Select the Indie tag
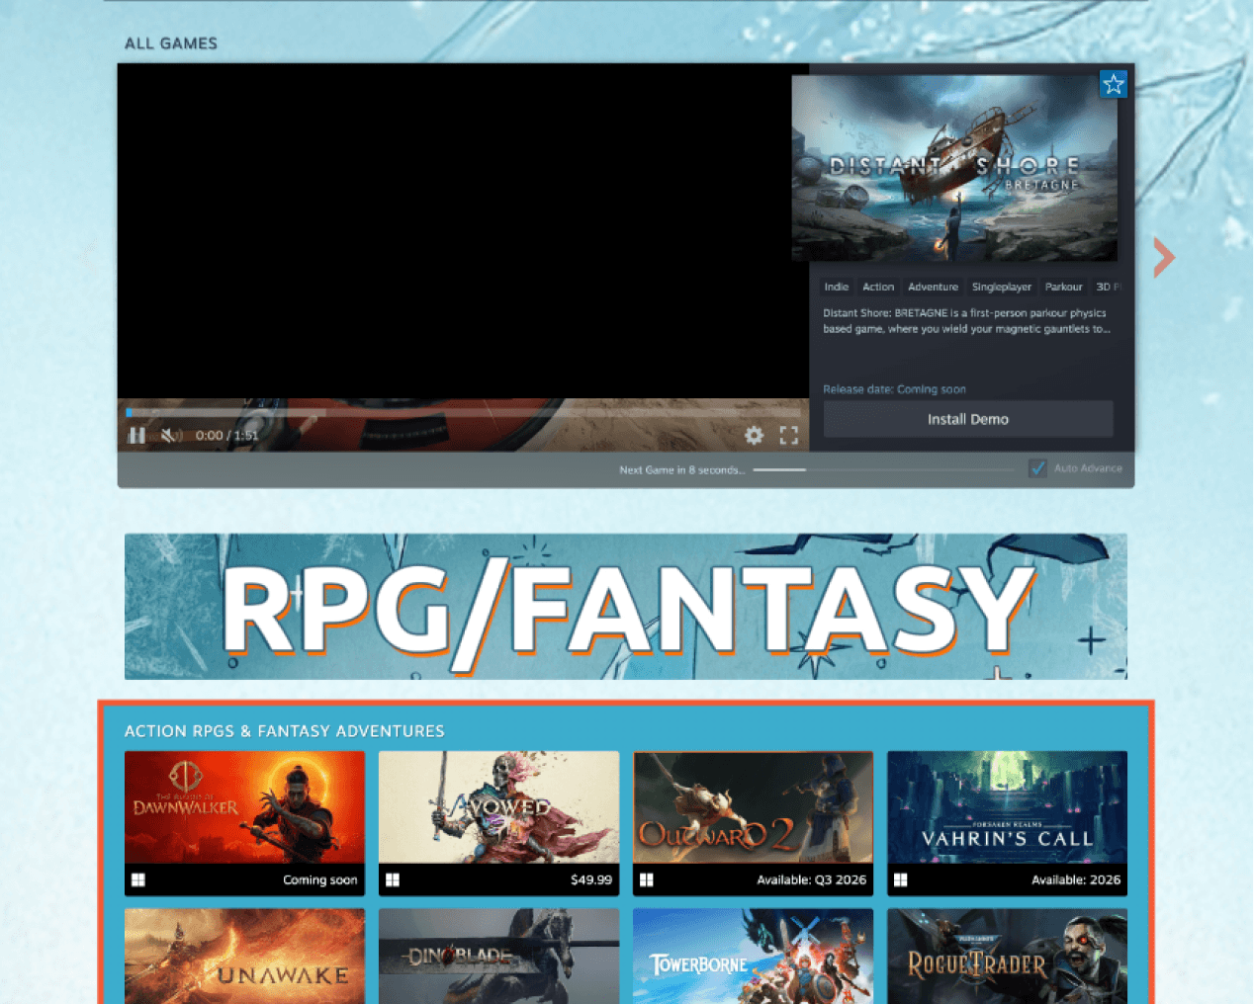This screenshot has width=1254, height=1004. [837, 287]
